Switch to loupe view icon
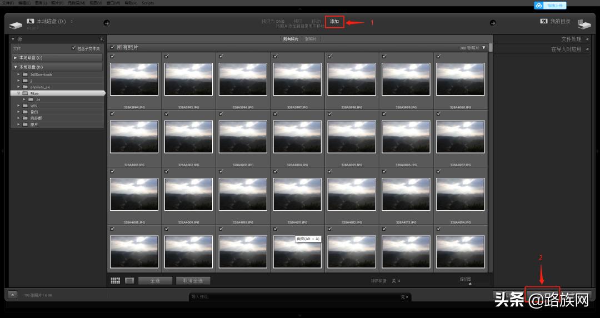600x318 pixels. (x=129, y=281)
